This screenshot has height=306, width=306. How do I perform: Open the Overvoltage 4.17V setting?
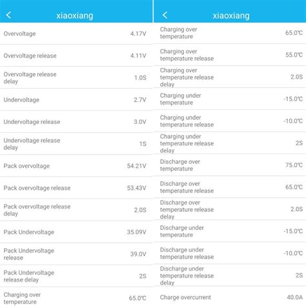(x=76, y=34)
